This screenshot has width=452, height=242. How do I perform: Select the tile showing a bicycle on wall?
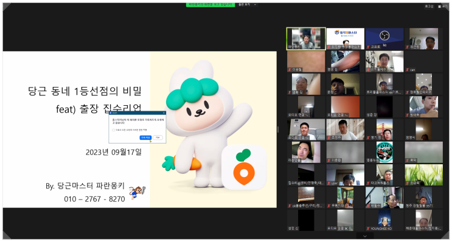[x=384, y=61]
